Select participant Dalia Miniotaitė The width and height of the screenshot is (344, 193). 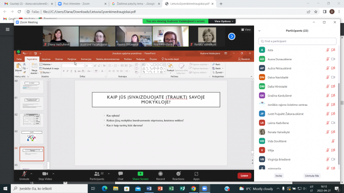coord(297,86)
